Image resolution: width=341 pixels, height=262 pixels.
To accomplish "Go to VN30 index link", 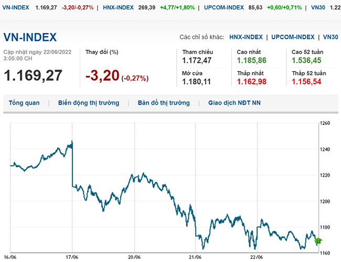I will [x=331, y=37].
